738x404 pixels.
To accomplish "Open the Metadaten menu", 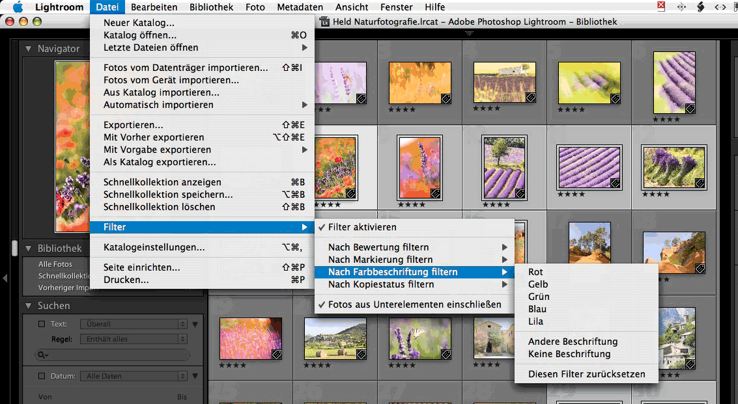I will 300,7.
